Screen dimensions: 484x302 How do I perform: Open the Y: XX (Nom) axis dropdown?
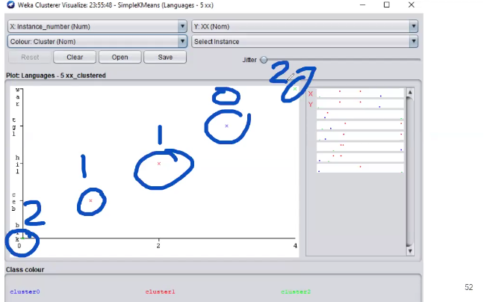pos(305,27)
